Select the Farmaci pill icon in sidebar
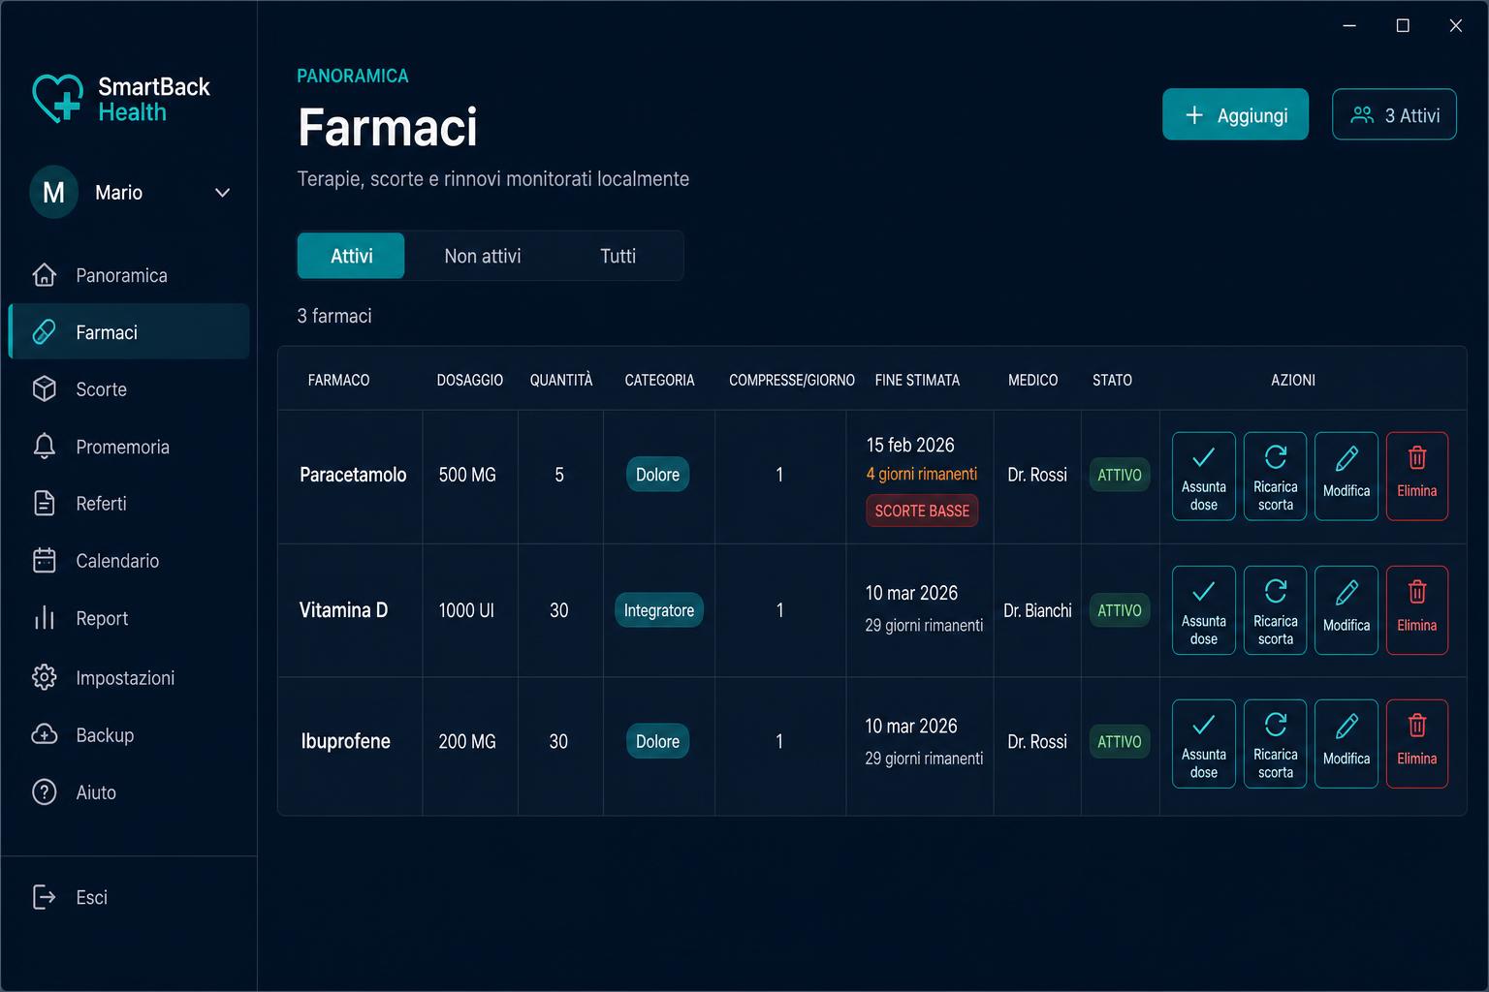The width and height of the screenshot is (1489, 992). click(45, 332)
